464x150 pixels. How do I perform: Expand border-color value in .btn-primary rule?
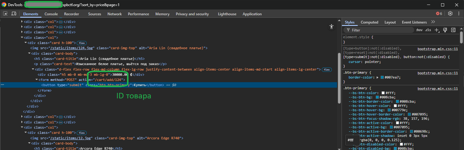[x=378, y=77]
